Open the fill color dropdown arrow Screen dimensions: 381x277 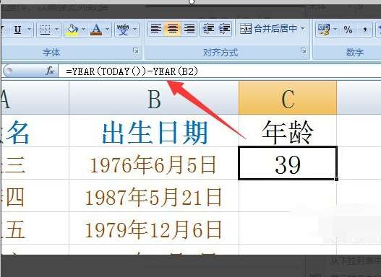coord(83,30)
